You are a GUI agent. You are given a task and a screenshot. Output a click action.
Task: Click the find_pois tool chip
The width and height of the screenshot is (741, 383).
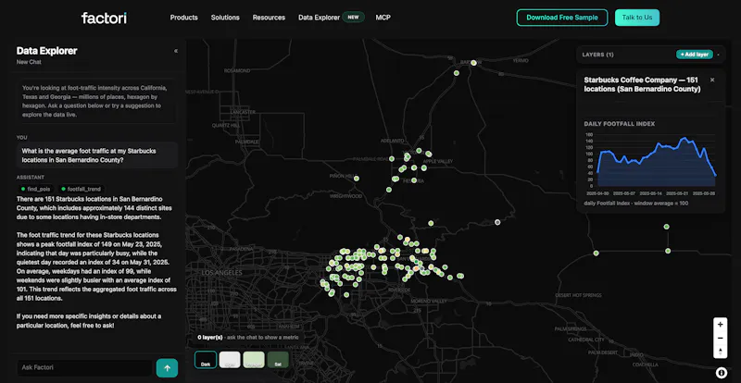35,189
